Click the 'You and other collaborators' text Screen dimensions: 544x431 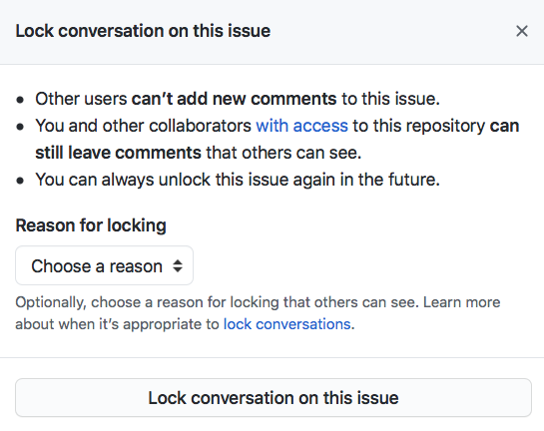(x=143, y=126)
